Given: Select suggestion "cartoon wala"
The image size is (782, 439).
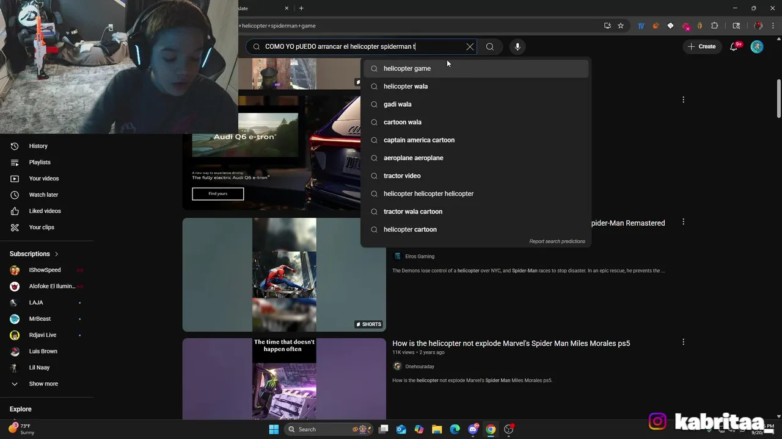Looking at the screenshot, I should click(476, 122).
